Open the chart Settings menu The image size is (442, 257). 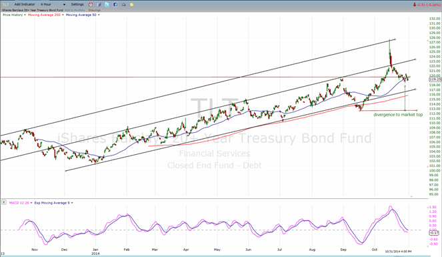[x=77, y=5]
